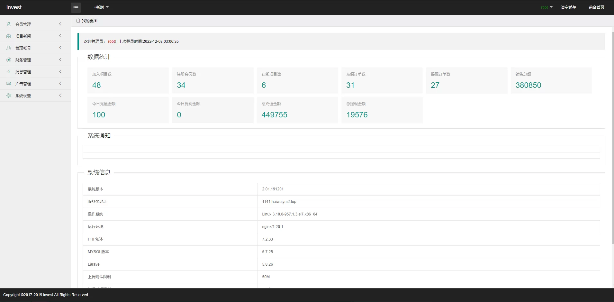Open the +新增 dropdown menu

101,7
